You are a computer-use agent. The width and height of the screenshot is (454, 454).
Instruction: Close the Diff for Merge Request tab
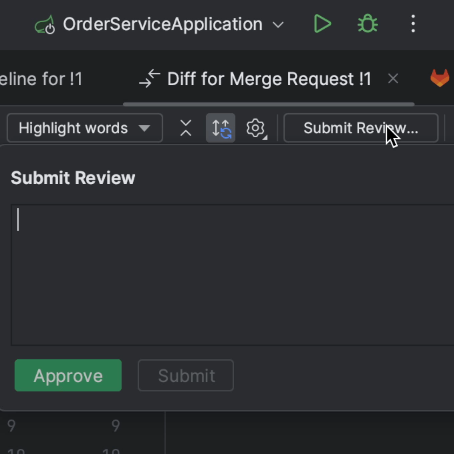point(393,78)
